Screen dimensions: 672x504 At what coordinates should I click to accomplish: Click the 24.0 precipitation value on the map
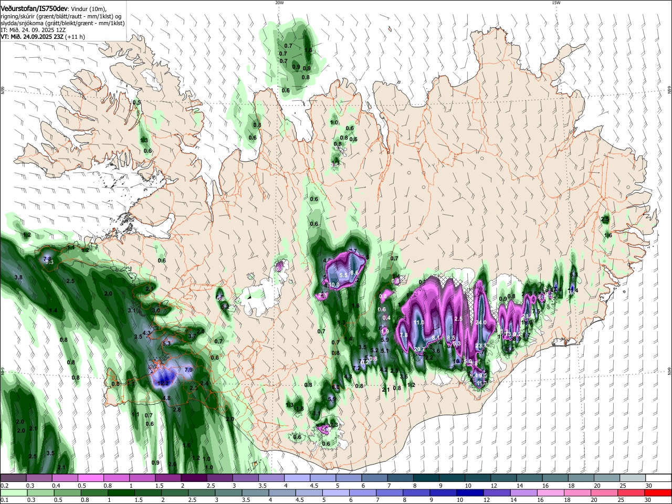click(x=481, y=322)
